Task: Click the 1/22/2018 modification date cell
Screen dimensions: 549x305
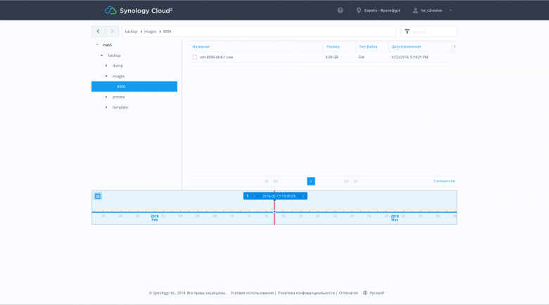Action: tap(410, 57)
